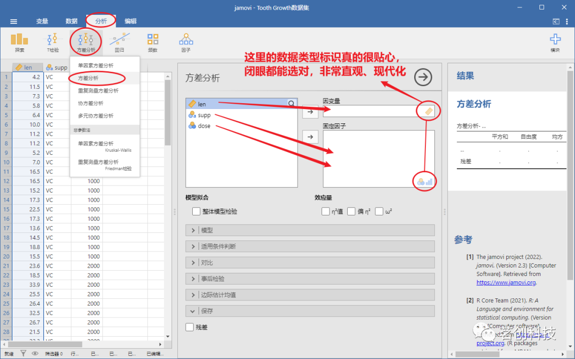Viewport: 575px width, 359px height.
Task: Expand the 对比 section
Action: tap(310, 263)
